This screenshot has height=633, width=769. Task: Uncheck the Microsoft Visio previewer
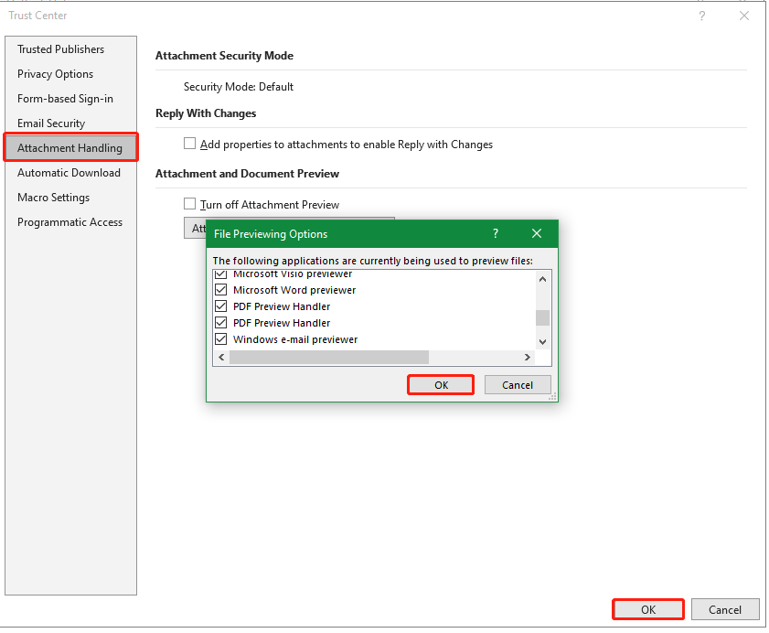click(220, 274)
